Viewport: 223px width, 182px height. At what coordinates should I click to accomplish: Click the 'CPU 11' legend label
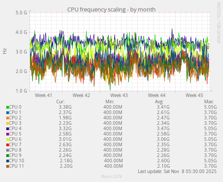[x=17, y=166]
